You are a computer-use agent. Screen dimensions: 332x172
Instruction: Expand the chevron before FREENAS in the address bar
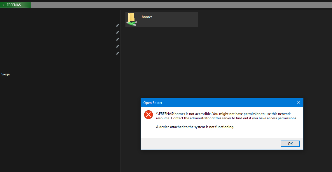[3, 5]
